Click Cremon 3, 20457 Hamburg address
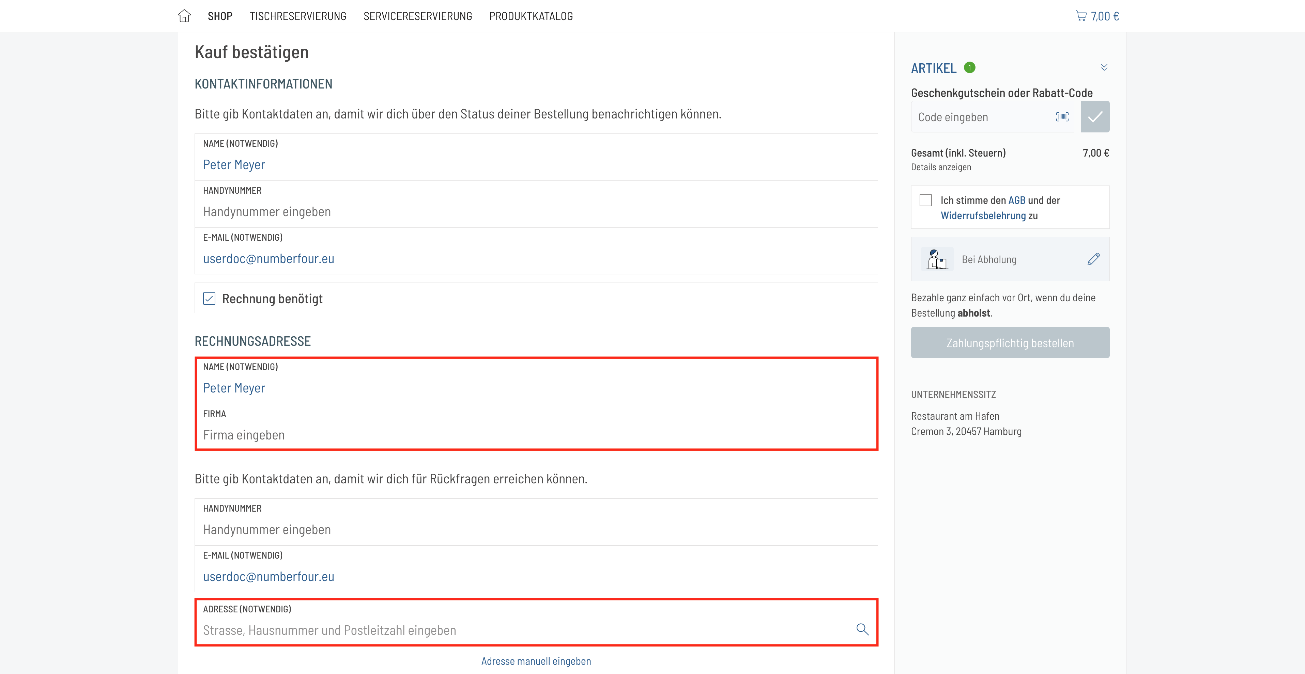This screenshot has width=1305, height=674. 966,431
